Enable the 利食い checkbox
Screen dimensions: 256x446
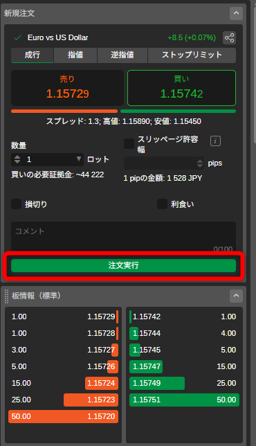point(162,204)
